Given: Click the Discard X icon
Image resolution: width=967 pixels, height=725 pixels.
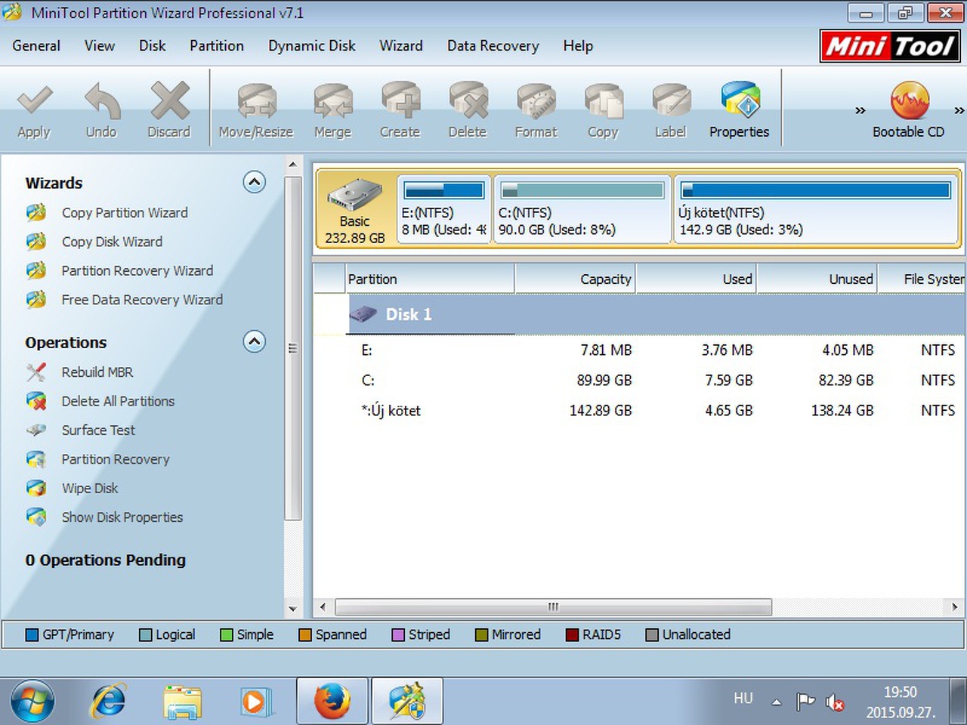Looking at the screenshot, I should (x=170, y=101).
